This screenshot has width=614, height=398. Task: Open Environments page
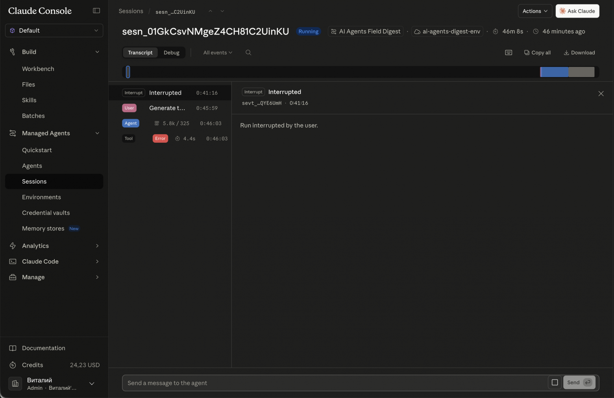[41, 197]
